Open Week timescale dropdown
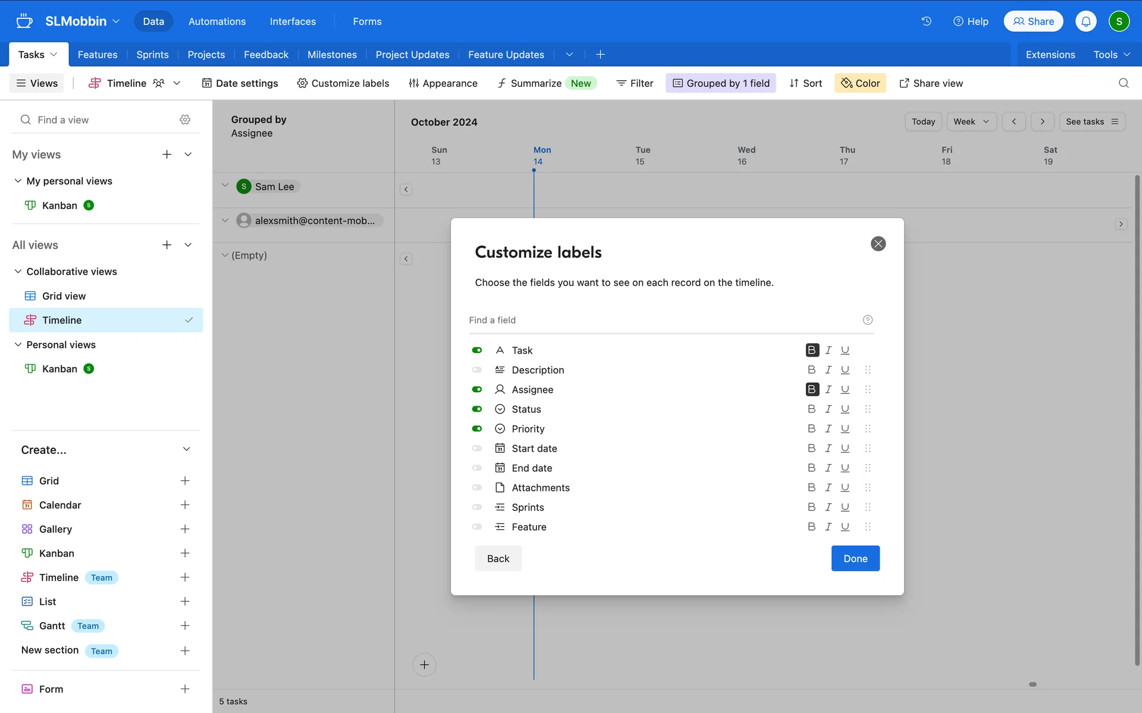This screenshot has height=713, width=1142. [971, 121]
